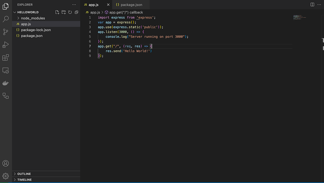Open the Accounts menu

click(6, 163)
